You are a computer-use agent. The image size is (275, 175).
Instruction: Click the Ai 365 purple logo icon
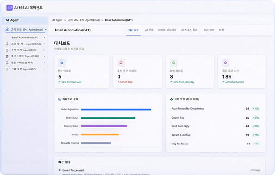[x=10, y=7]
